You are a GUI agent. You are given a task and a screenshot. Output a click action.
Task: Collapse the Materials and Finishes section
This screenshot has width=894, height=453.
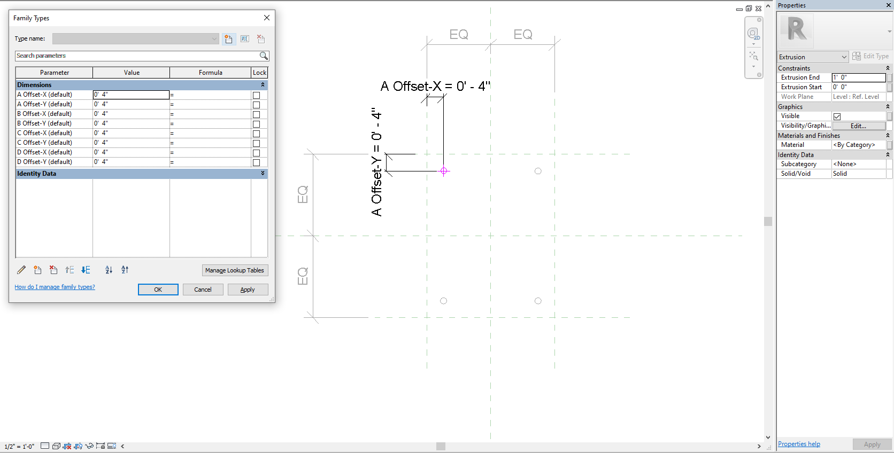click(x=888, y=136)
